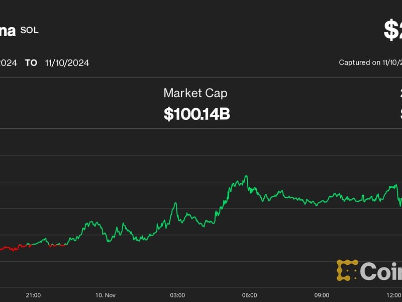Click the price spike near 03:00
The image size is (402, 302).
tap(175, 203)
